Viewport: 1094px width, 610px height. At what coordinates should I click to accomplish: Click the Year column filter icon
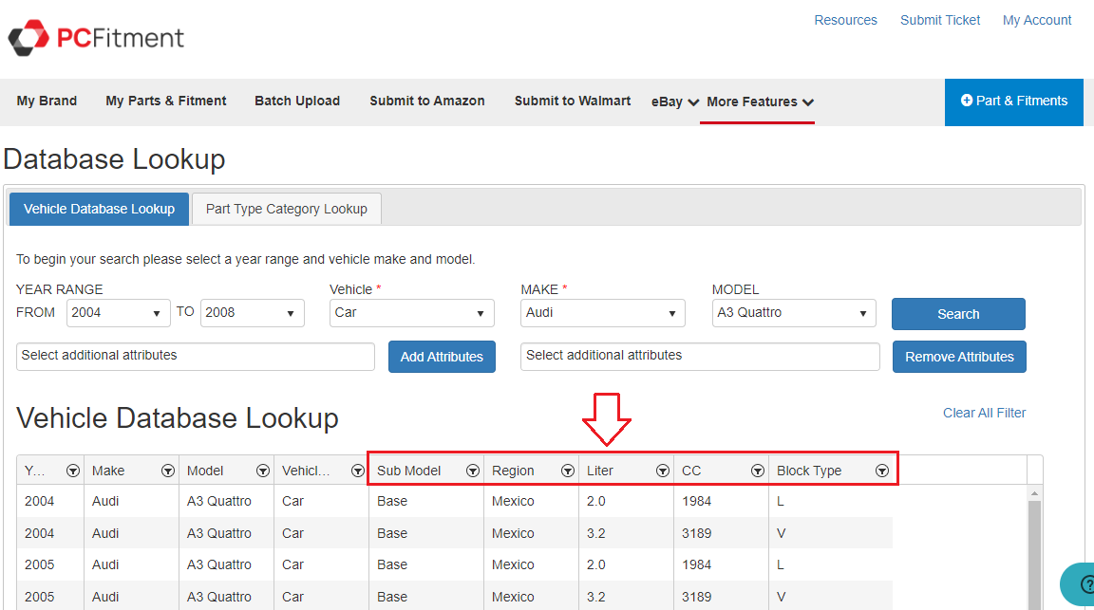73,471
